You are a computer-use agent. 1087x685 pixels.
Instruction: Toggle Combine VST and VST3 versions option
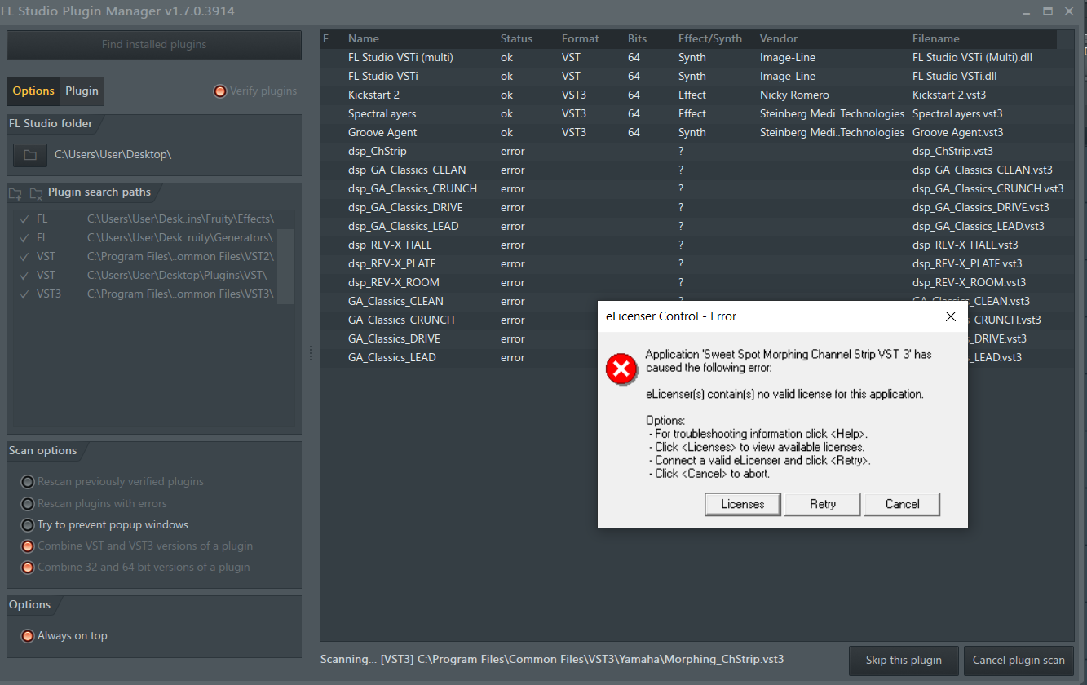point(28,546)
